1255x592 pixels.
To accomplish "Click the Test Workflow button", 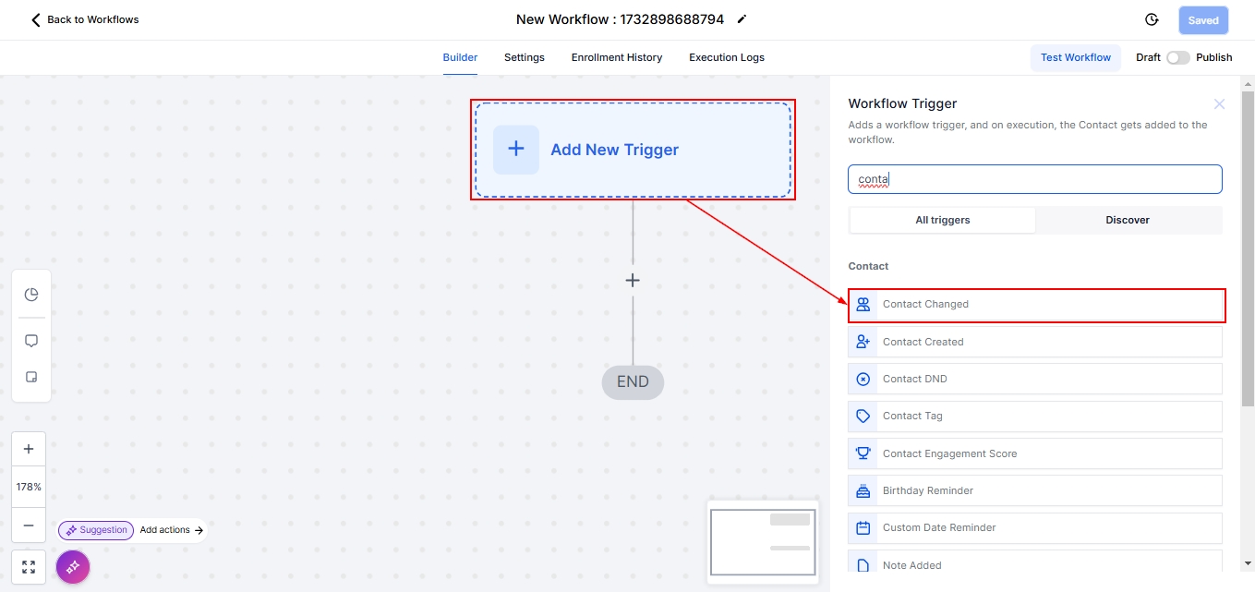I will (1075, 57).
